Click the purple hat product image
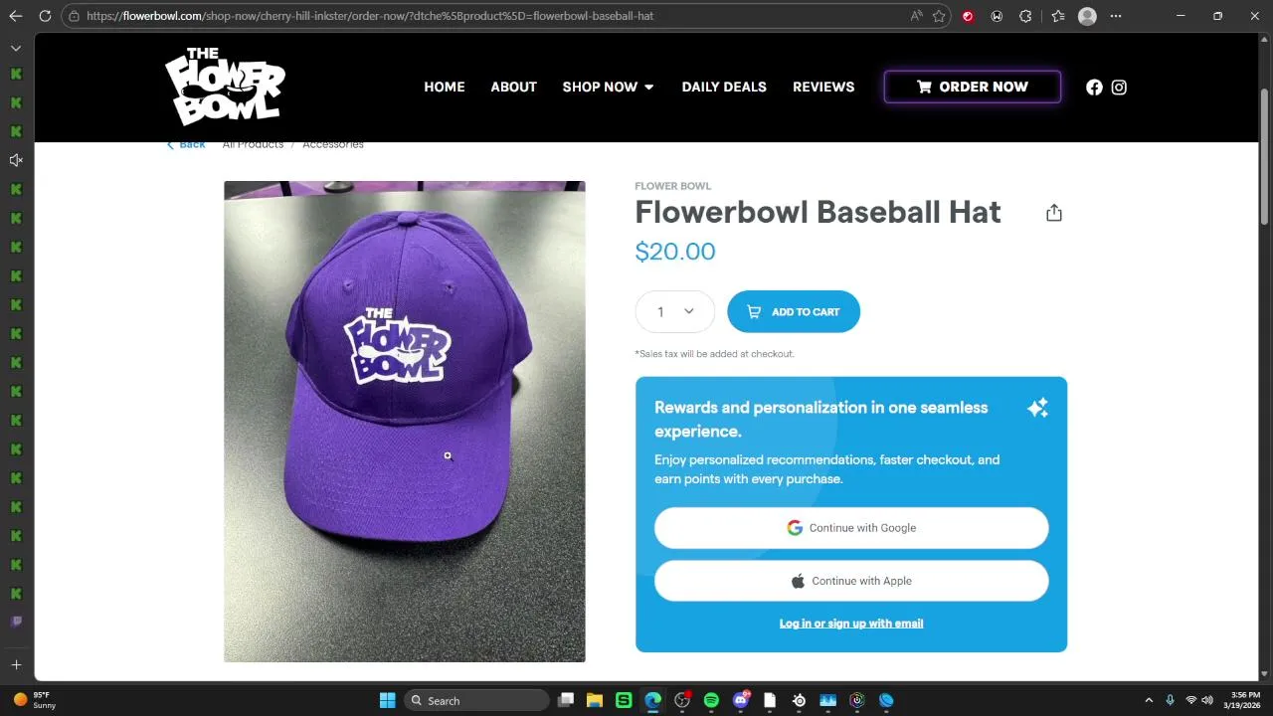 tap(405, 422)
